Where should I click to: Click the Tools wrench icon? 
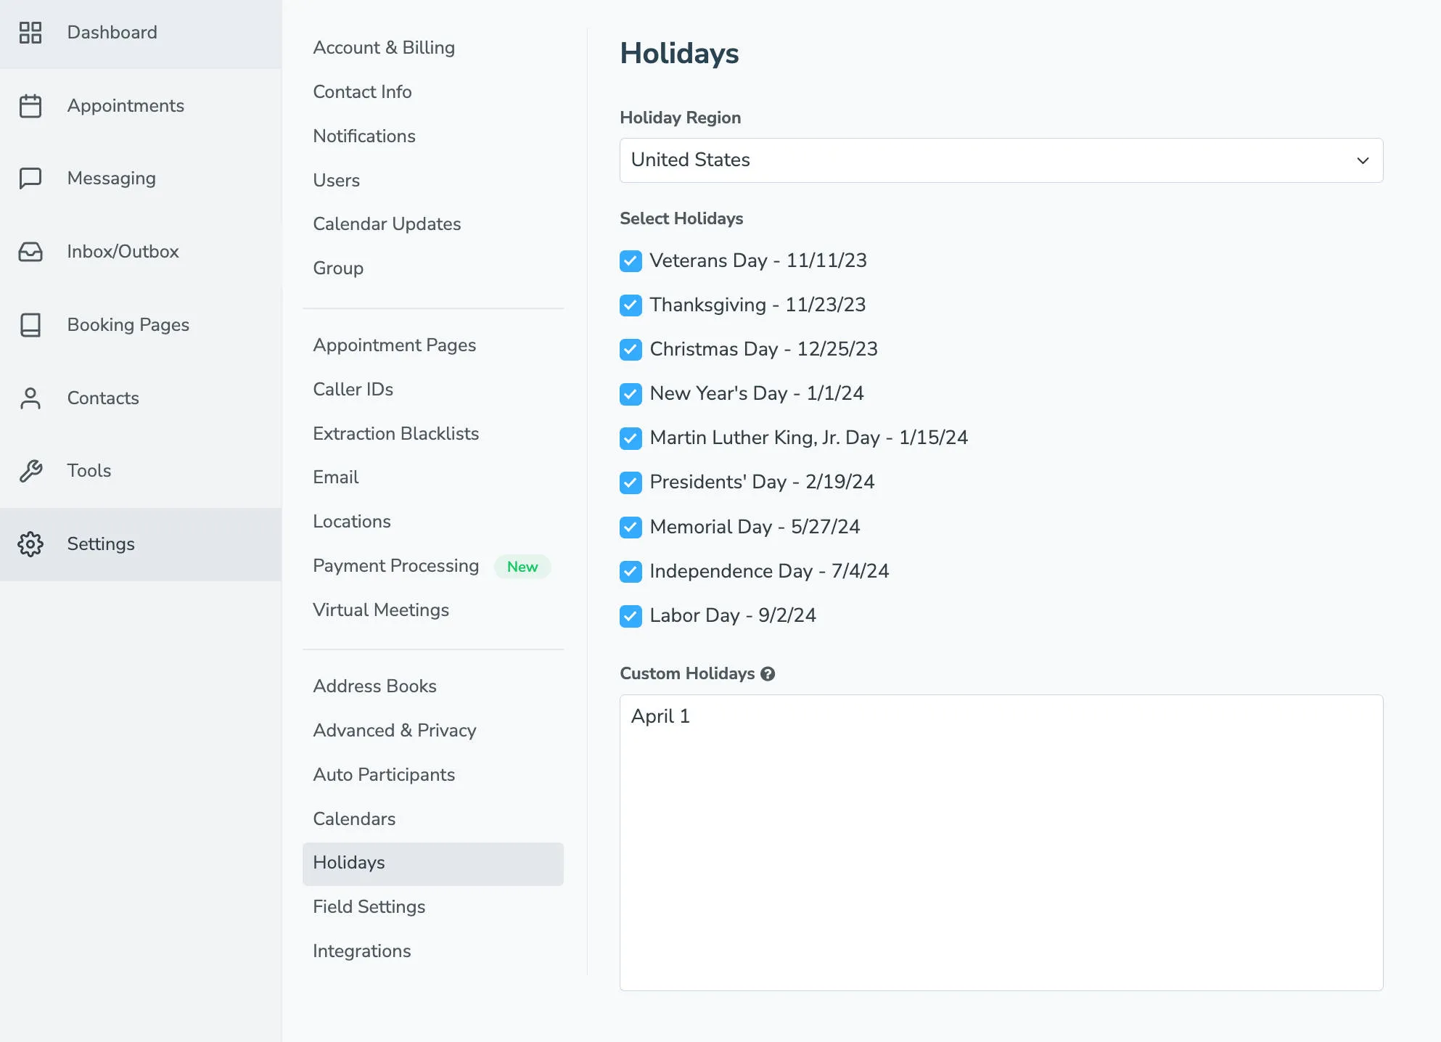click(30, 471)
